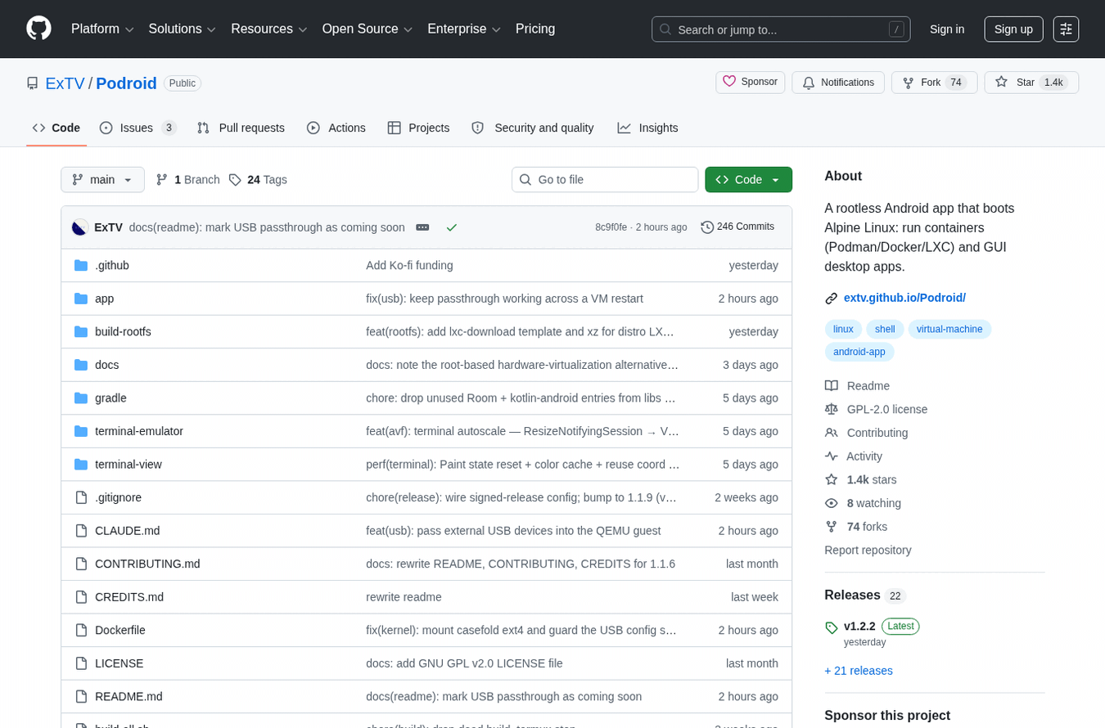Open the Open Source menu
The image size is (1105, 728).
[368, 29]
